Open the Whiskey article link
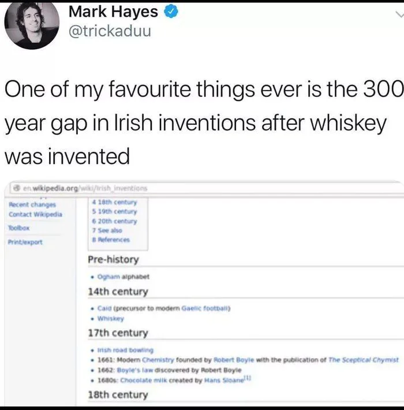 point(112,318)
